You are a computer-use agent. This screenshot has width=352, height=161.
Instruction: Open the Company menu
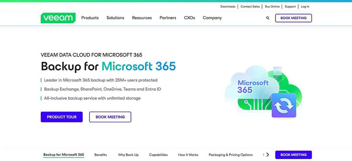(x=212, y=18)
